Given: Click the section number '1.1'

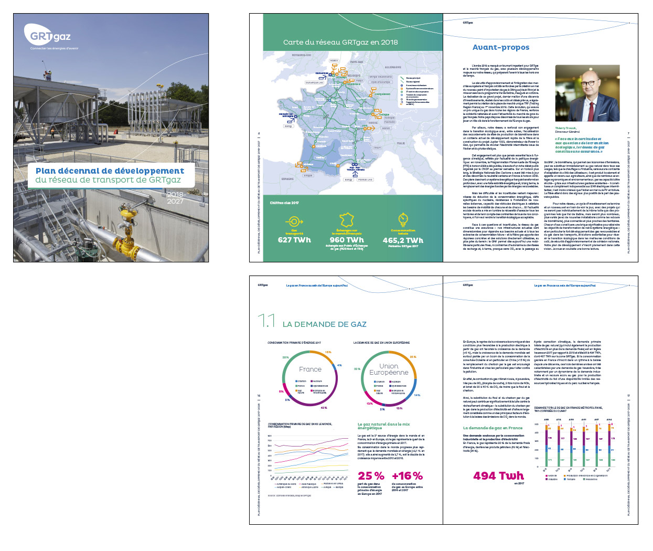Looking at the screenshot, I should pyautogui.click(x=266, y=321).
